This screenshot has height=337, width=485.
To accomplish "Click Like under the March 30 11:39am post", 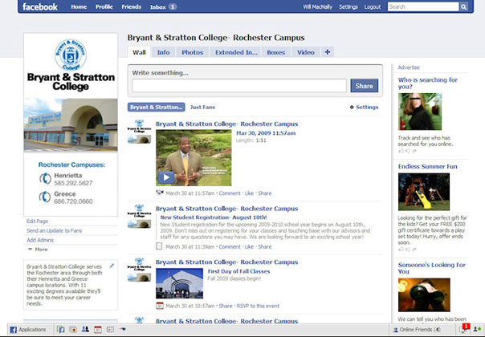I will click(x=249, y=246).
